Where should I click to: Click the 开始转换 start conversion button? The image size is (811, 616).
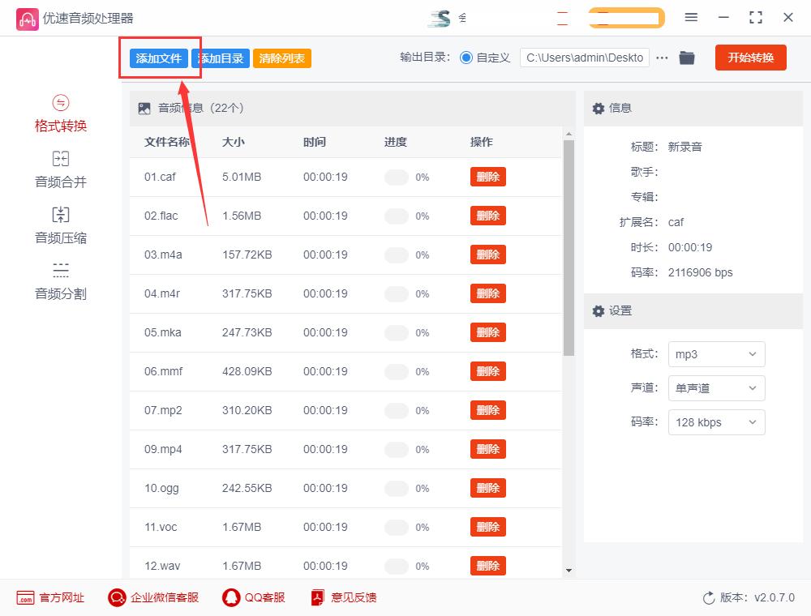pos(750,58)
